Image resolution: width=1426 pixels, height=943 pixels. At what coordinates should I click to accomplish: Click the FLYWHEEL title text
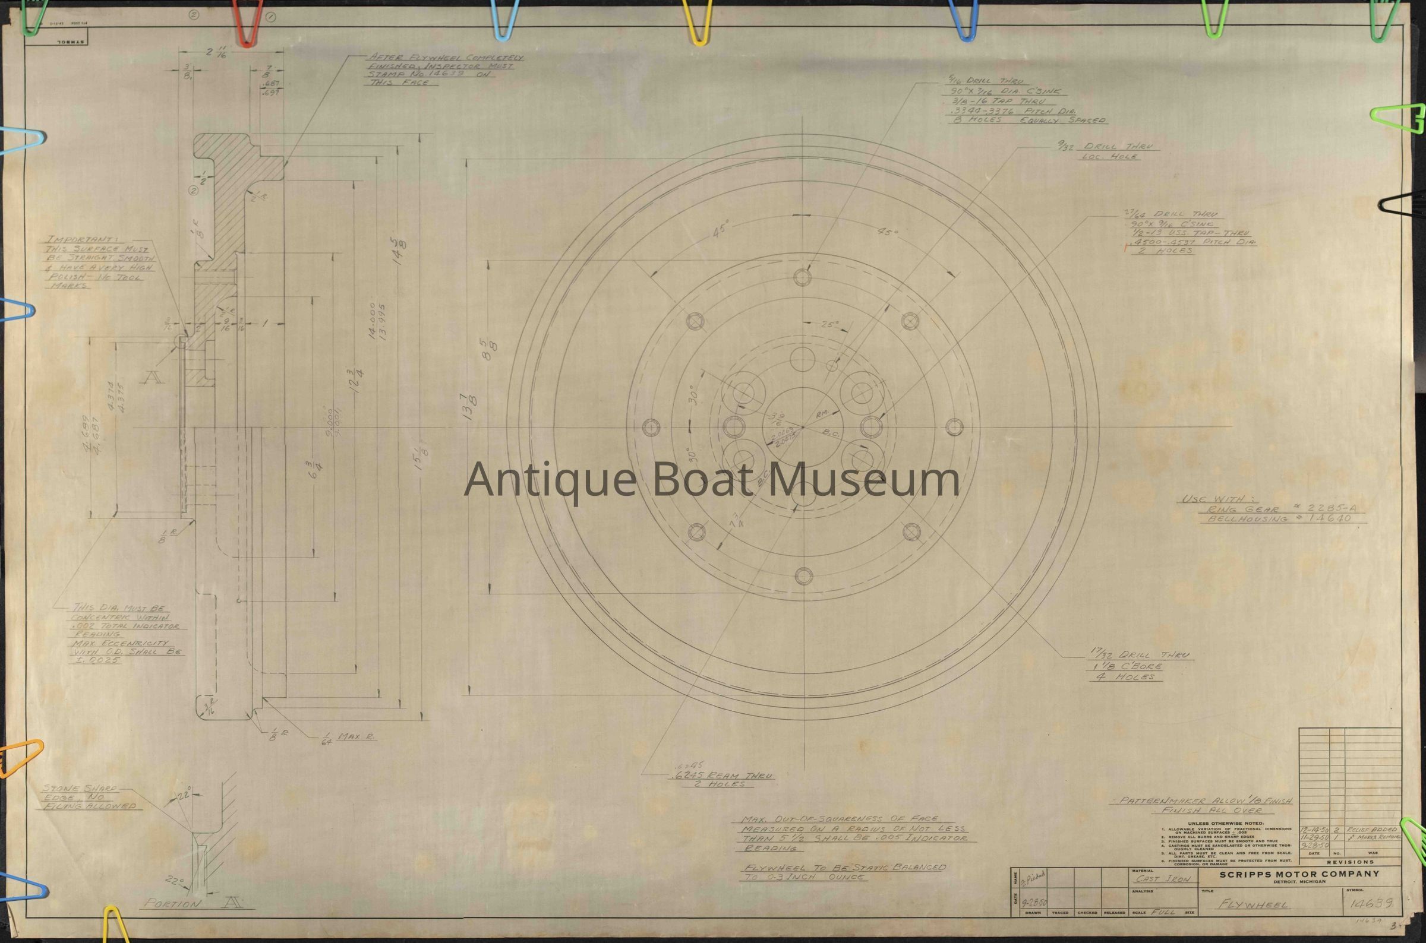coord(1253,904)
